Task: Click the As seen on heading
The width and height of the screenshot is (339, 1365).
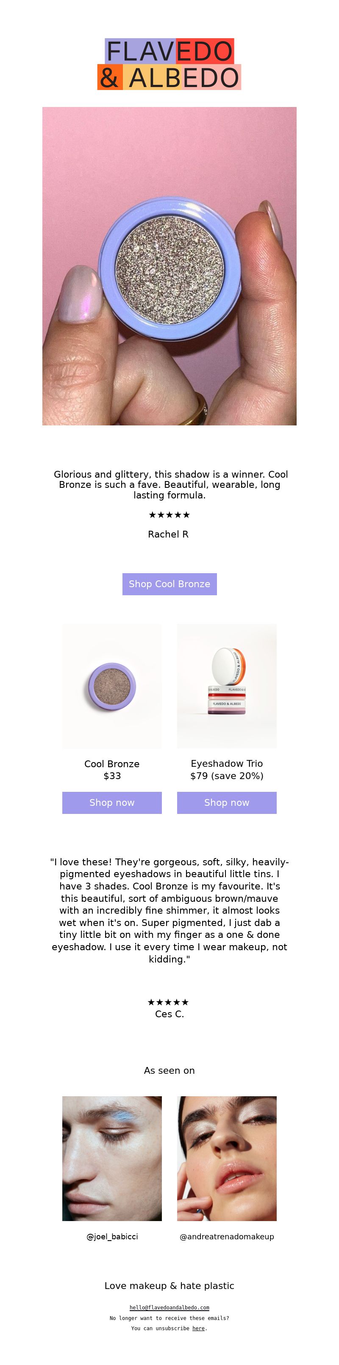Action: [169, 1070]
